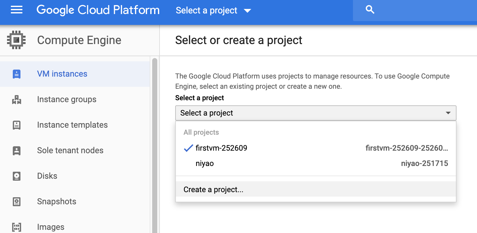
Task: Click the search magnifier icon
Action: (370, 10)
